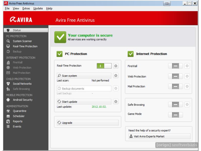Viewport: 201px width, 151px height.
Task: Click the title bar keyboard-style button
Action: point(167,4)
